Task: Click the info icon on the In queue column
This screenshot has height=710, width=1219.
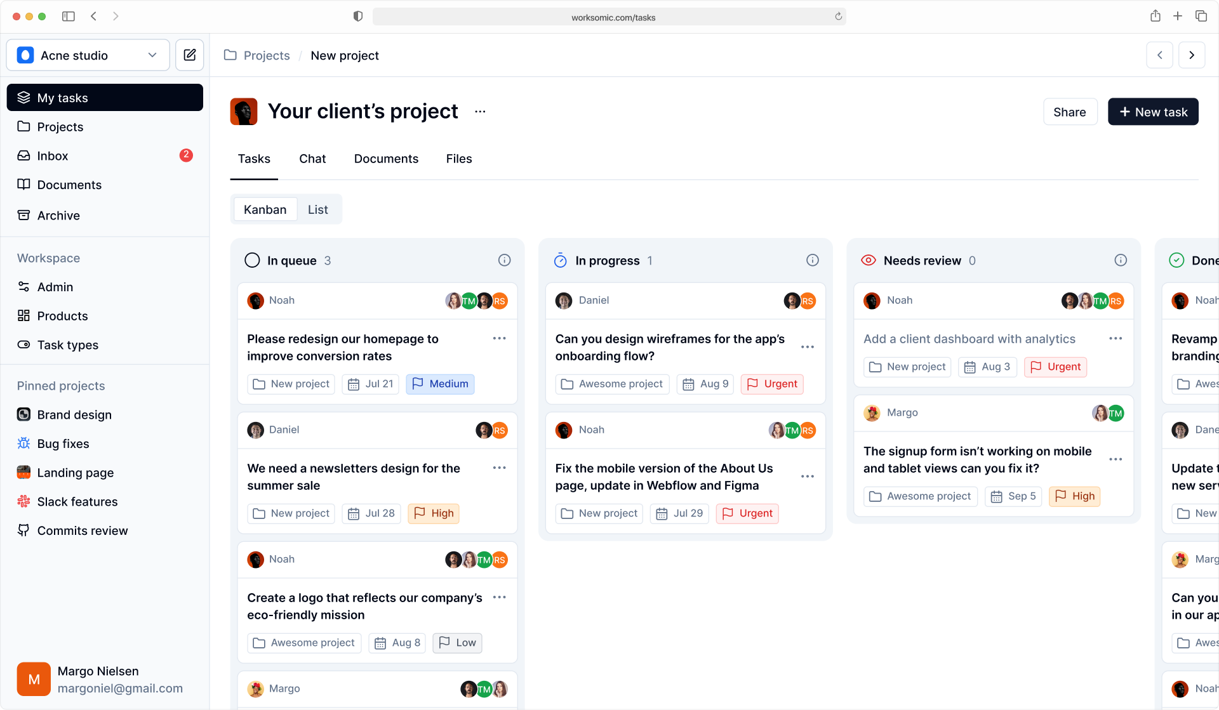Action: (504, 260)
